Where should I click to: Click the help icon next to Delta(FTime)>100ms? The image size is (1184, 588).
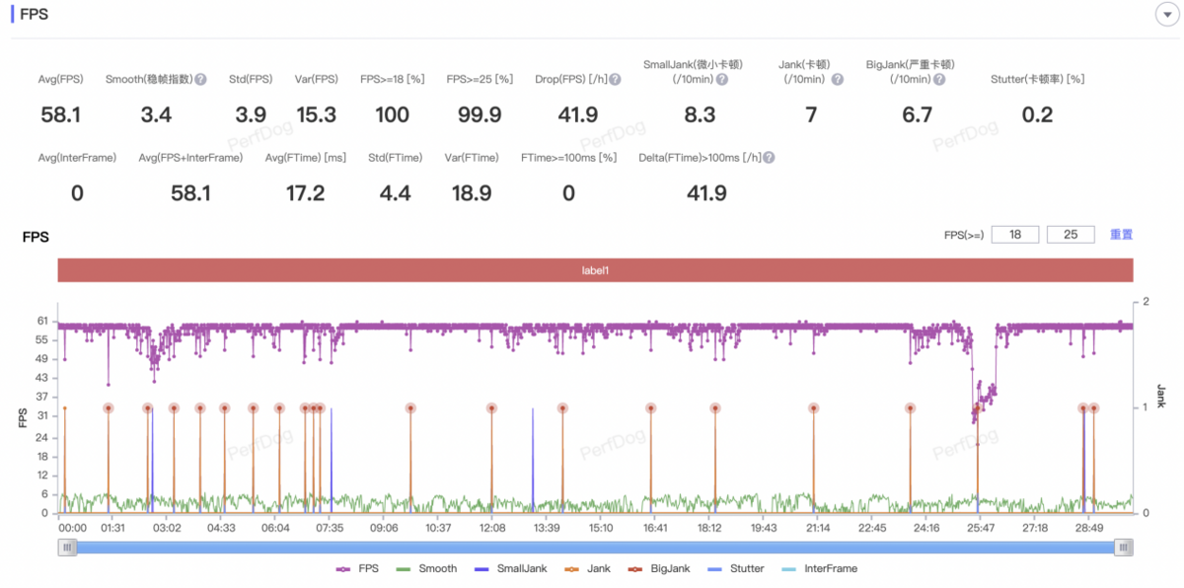(769, 158)
